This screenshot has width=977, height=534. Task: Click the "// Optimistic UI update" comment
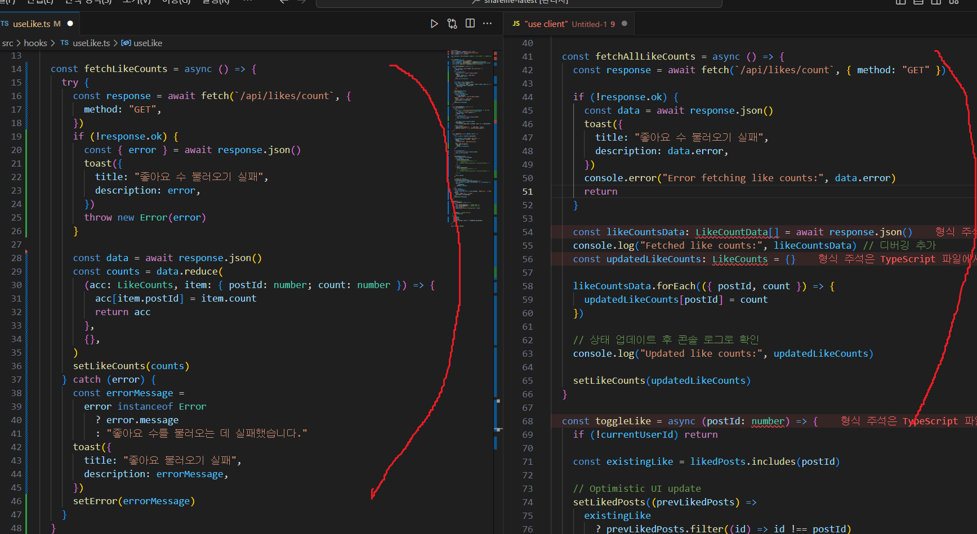point(637,488)
